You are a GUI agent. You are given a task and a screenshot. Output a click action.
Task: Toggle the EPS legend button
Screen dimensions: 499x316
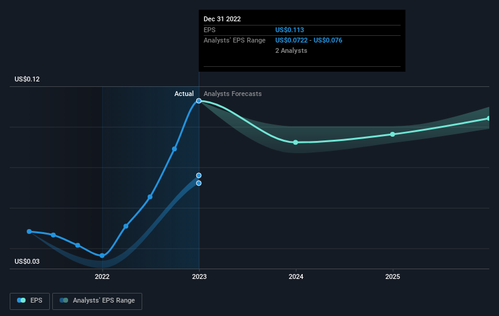pos(30,301)
